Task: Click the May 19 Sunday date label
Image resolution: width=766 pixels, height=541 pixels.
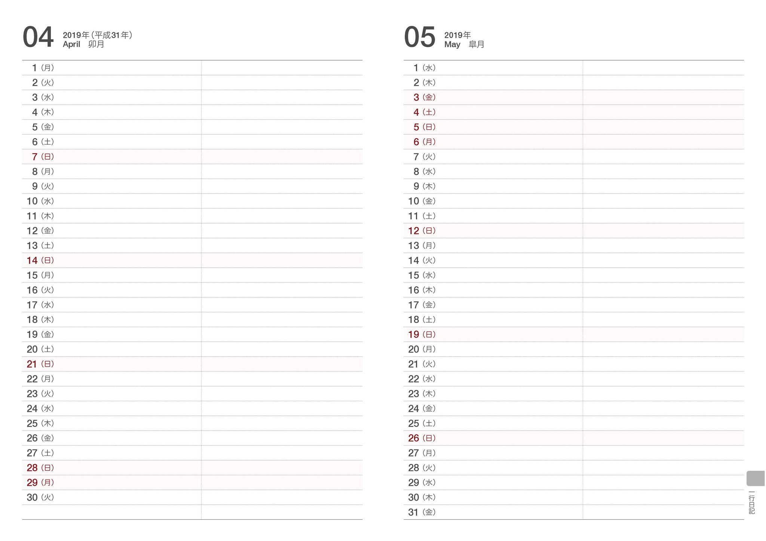Action: pyautogui.click(x=422, y=335)
